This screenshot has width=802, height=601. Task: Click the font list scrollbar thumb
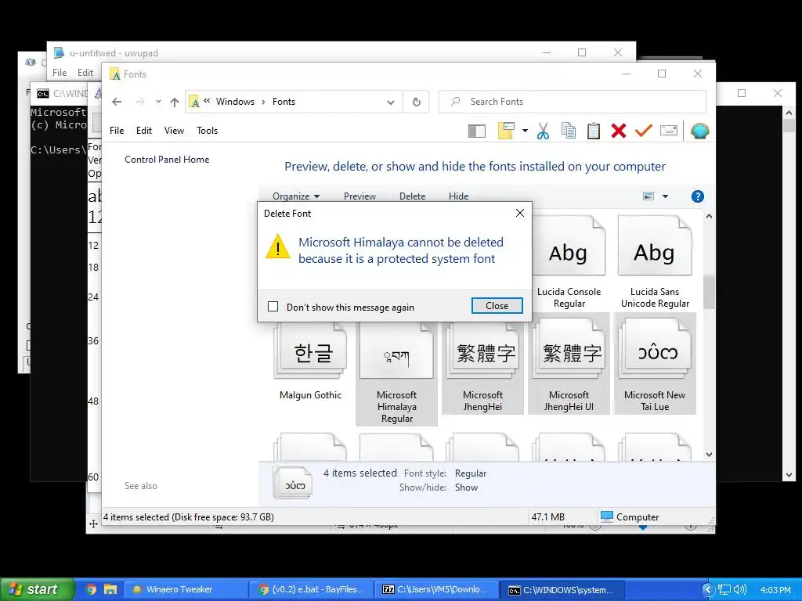pos(709,293)
